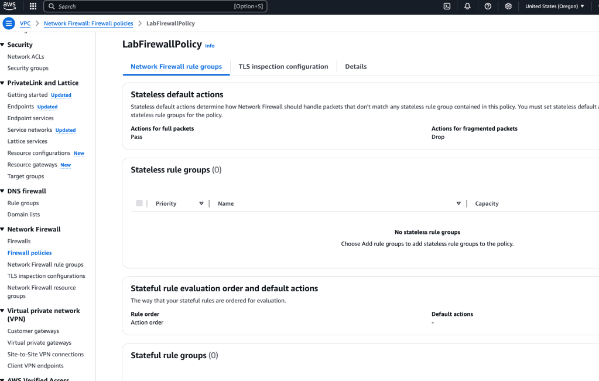Check the select-all stateless rule groups checkbox
The width and height of the screenshot is (599, 381).
coord(139,203)
